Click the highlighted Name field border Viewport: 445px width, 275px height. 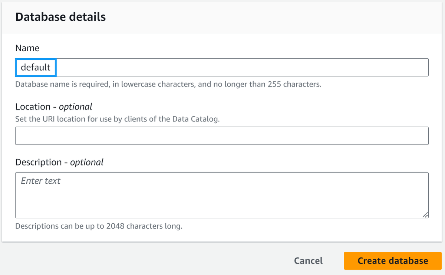click(x=36, y=59)
